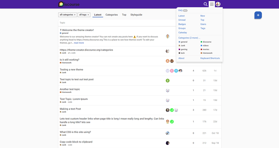Close the hamburger menu icon
Image resolution: width=279 pixels, height=148 pixels.
click(212, 4)
